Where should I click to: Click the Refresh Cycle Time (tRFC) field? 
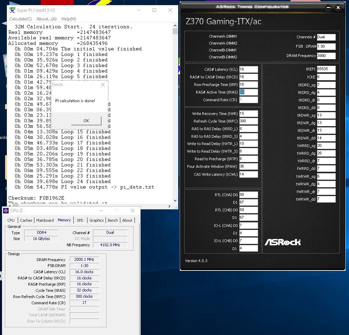249,121
